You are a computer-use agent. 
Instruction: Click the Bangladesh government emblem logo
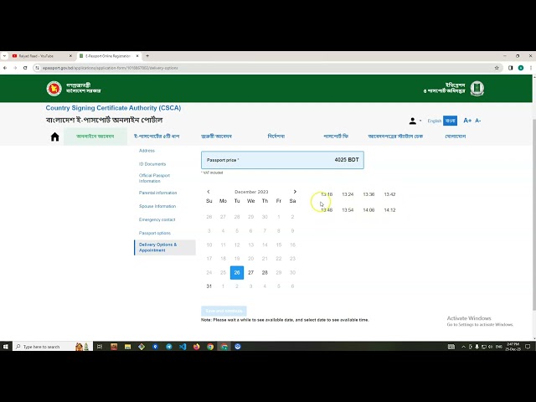click(54, 89)
